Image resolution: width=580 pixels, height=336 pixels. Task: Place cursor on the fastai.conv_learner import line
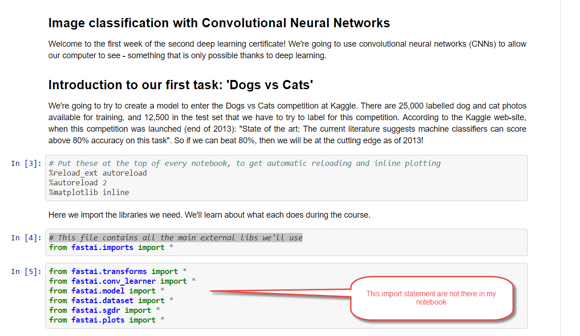pos(122,281)
